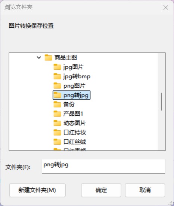Click the 动态图片 folder icon

(57, 123)
